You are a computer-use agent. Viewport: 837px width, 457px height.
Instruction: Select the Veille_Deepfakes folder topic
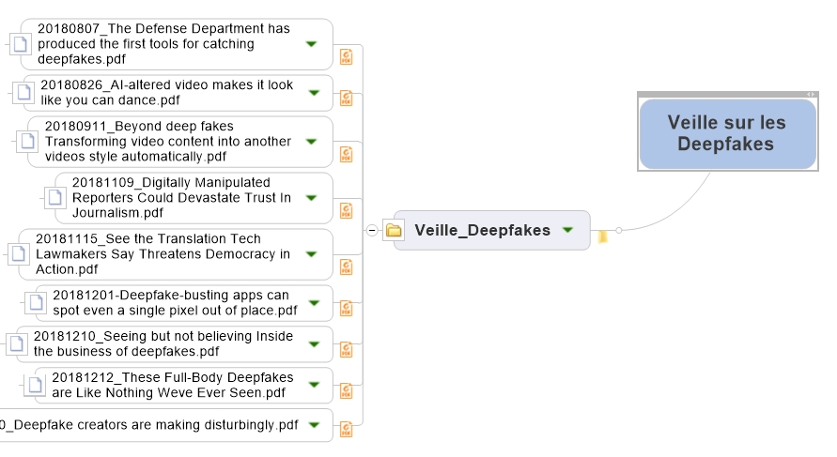pos(491,230)
